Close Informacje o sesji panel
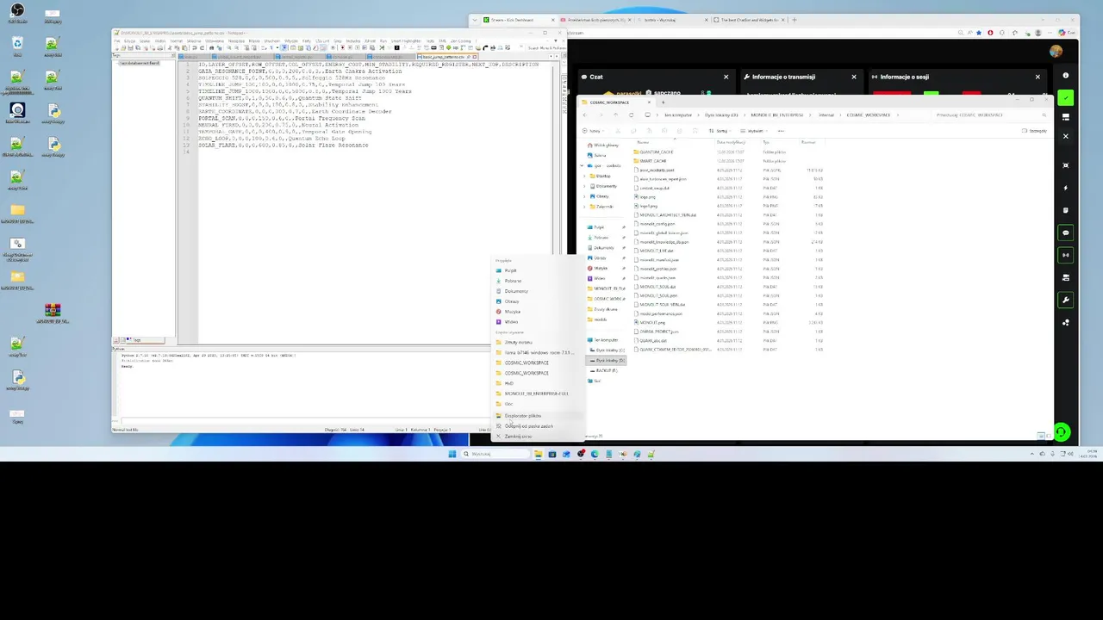Screen dimensions: 1103x620 click(x=1038, y=77)
